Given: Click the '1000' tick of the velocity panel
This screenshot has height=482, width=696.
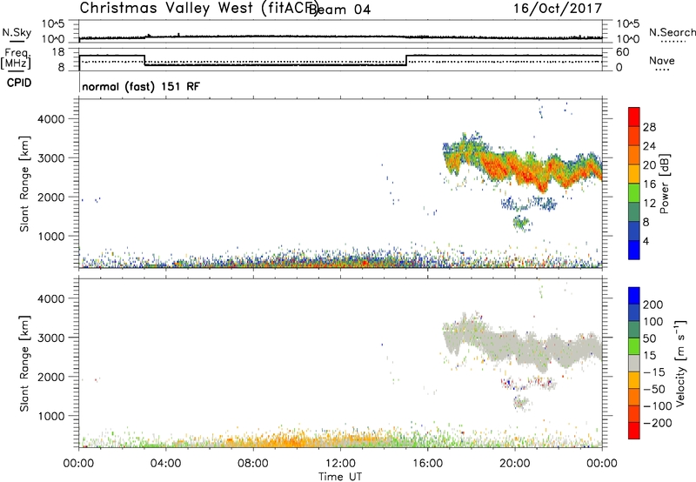Looking at the screenshot, I should [x=52, y=417].
